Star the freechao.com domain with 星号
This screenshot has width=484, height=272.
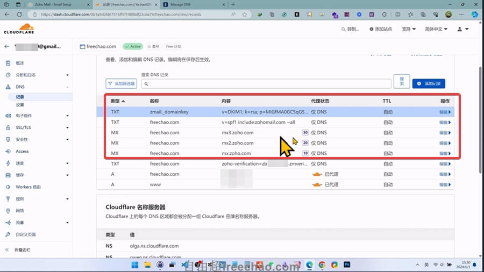point(153,47)
